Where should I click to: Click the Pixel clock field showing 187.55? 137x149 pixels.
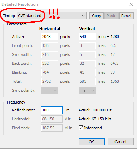(x=52, y=128)
